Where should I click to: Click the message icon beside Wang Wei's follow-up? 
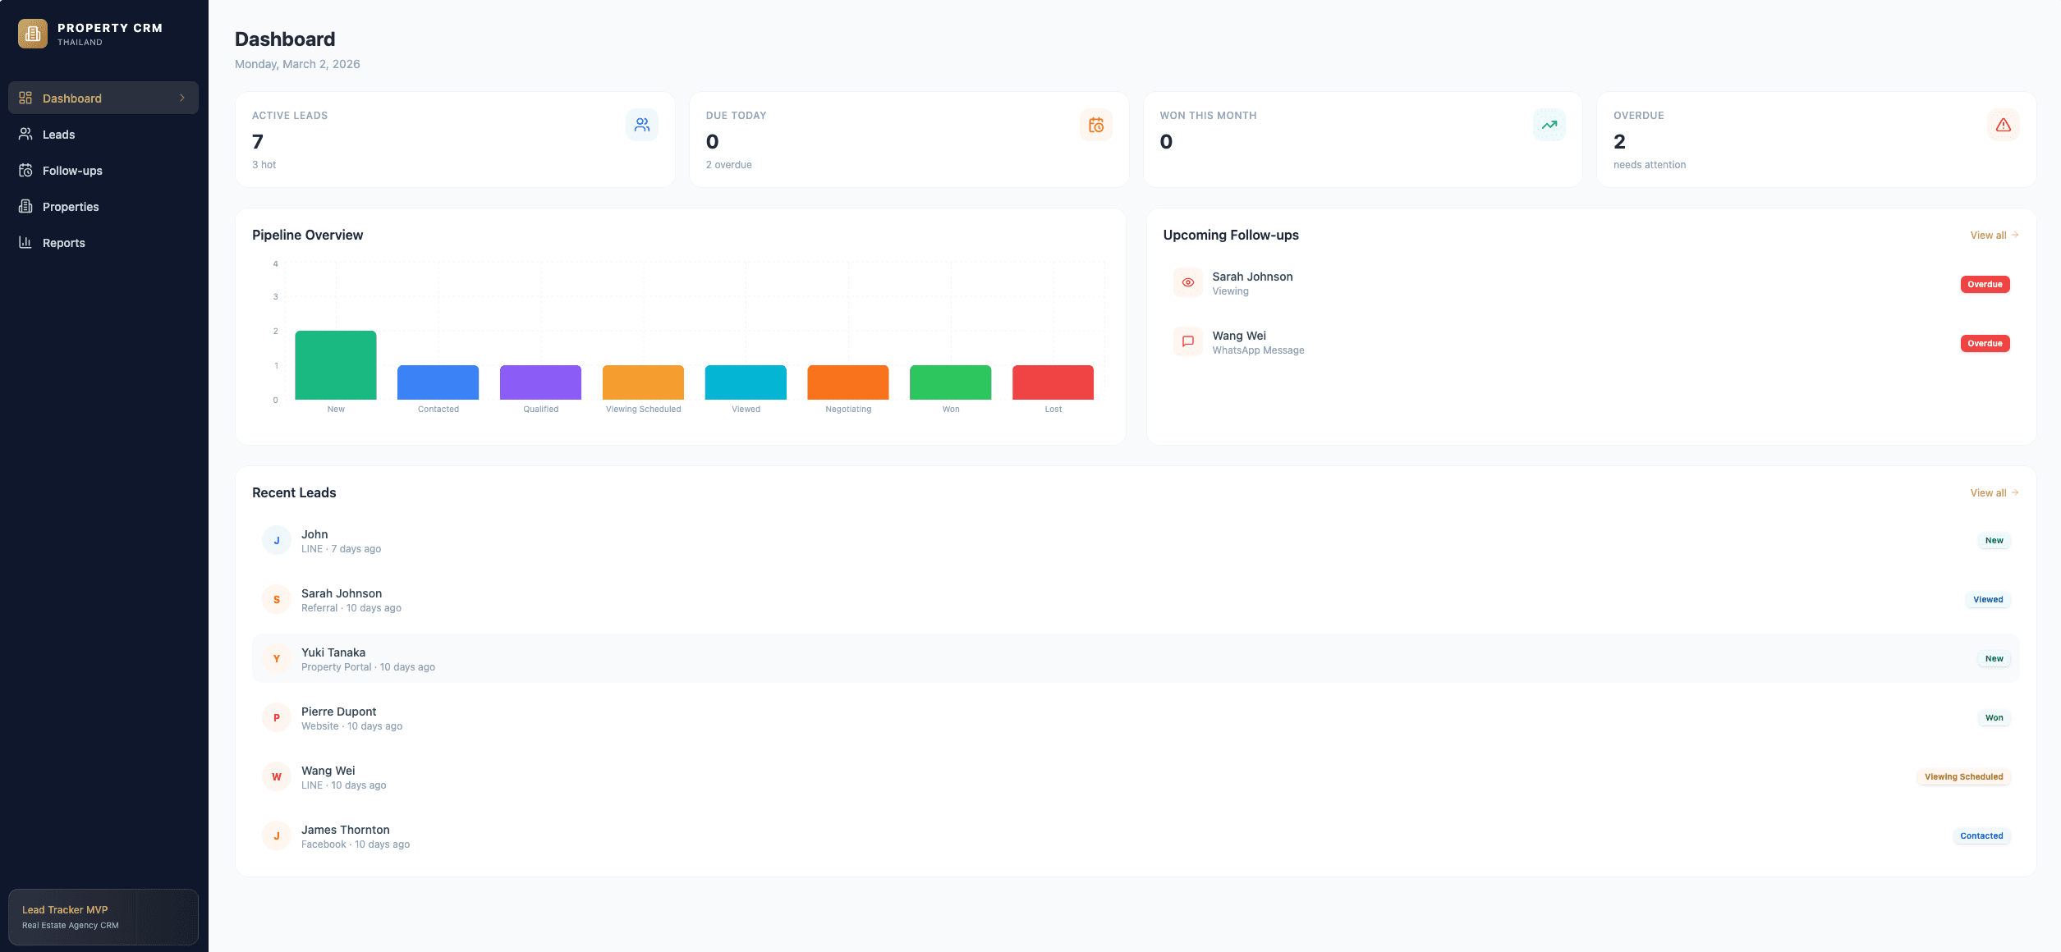1187,341
